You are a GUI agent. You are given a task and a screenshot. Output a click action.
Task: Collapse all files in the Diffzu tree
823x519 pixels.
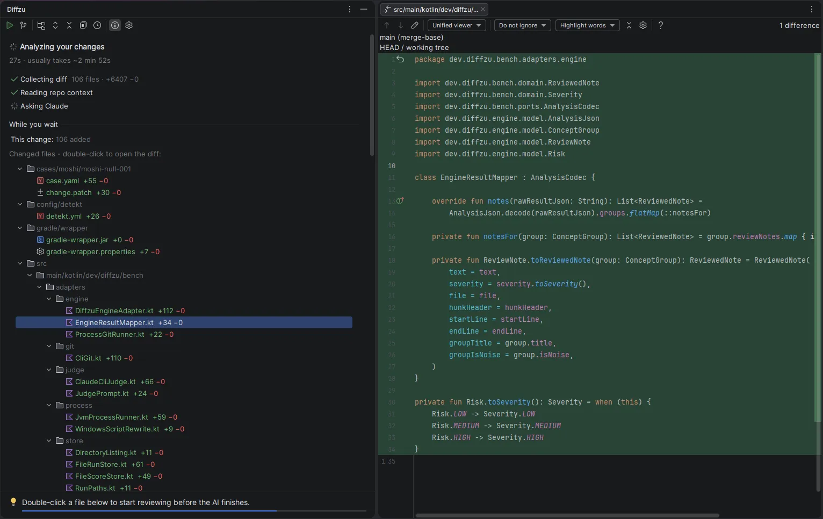[x=69, y=25]
